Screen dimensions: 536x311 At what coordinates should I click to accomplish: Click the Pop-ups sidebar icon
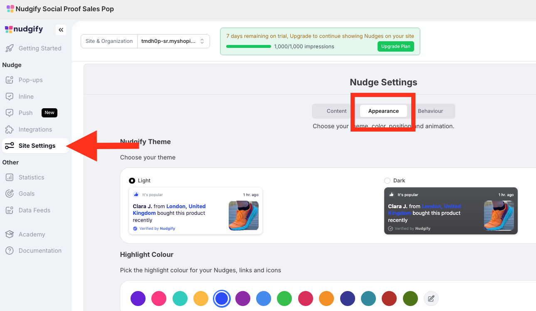coord(9,80)
